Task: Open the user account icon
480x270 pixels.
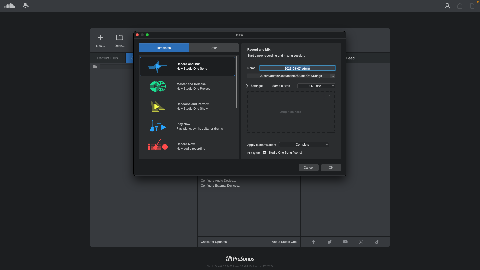Action: pos(447,6)
